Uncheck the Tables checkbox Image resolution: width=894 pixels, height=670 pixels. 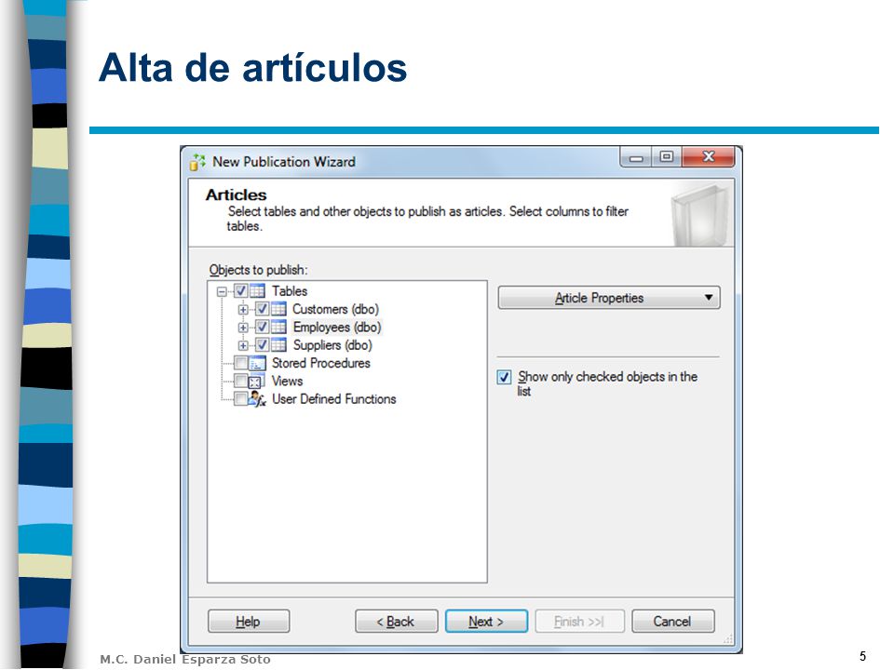tap(240, 290)
